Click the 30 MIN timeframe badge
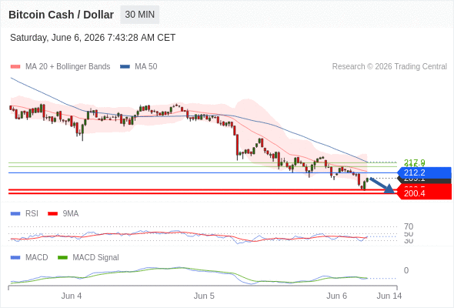 coord(139,15)
